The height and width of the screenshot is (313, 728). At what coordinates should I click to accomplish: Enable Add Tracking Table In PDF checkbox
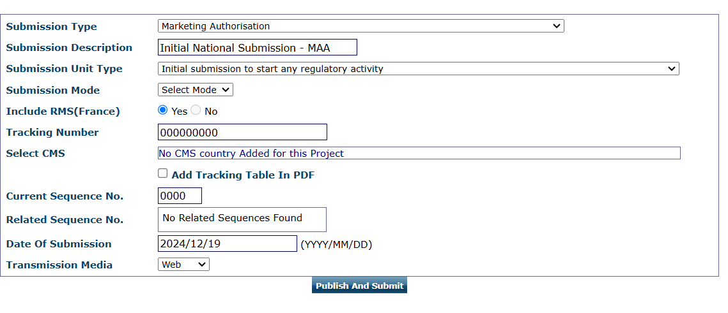[x=163, y=173]
